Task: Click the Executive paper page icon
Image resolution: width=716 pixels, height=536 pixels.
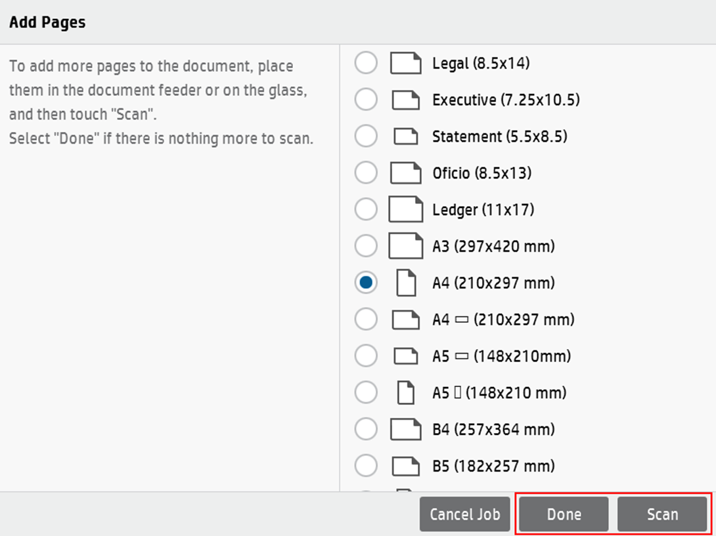Action: 405,100
